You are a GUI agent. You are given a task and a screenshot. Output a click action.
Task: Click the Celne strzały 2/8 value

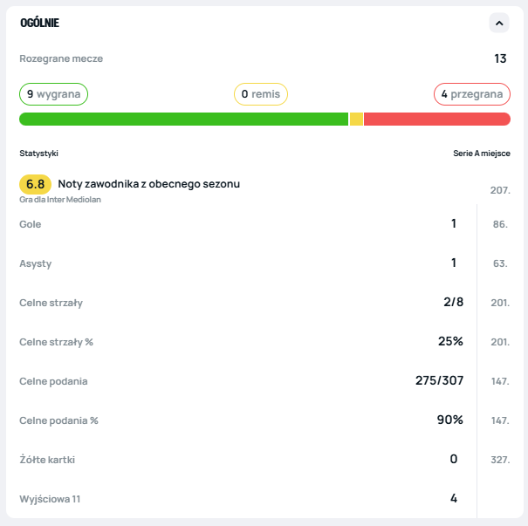click(x=452, y=303)
